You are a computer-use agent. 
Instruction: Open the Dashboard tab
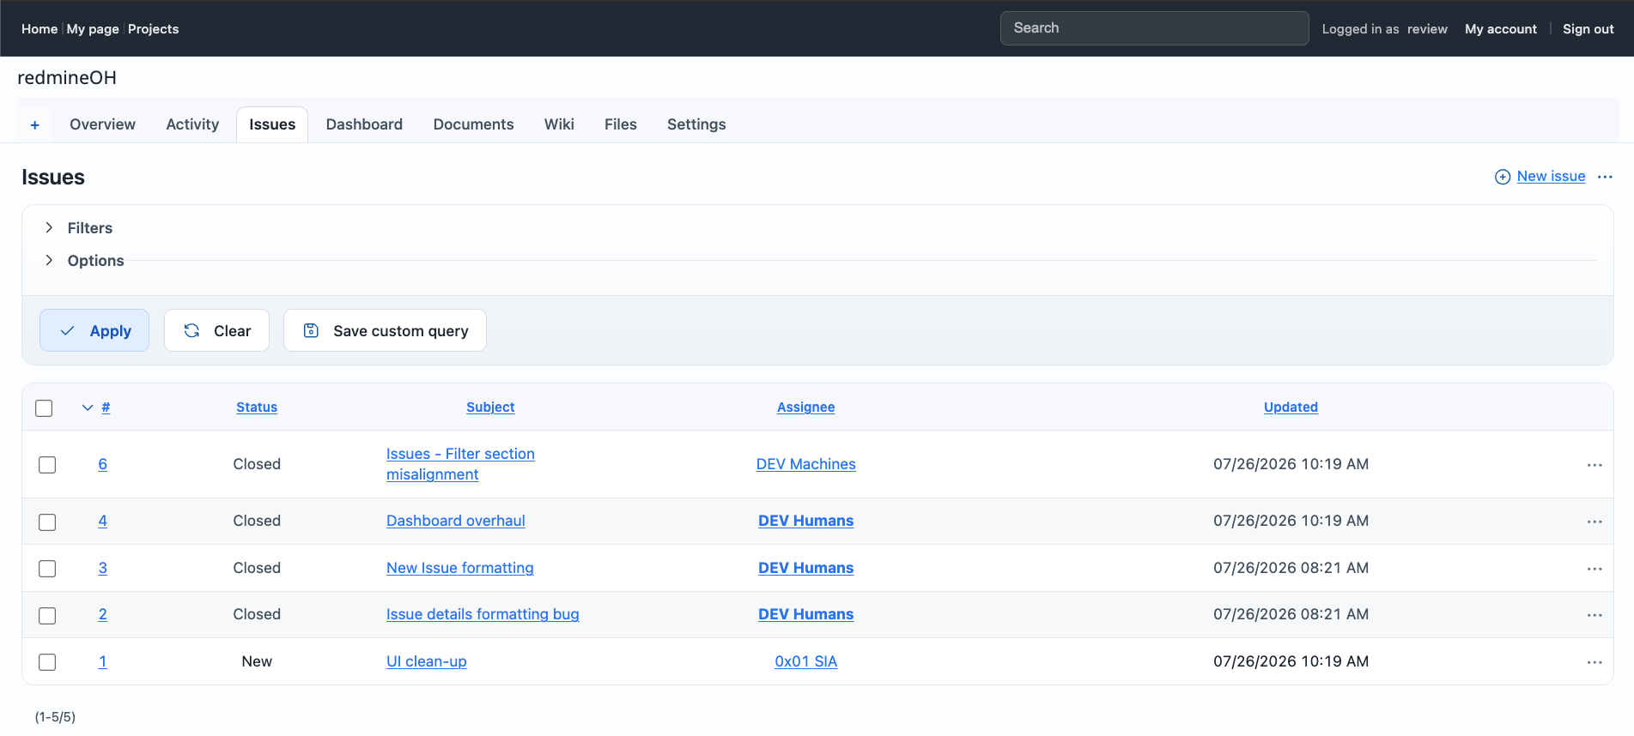coord(364,124)
